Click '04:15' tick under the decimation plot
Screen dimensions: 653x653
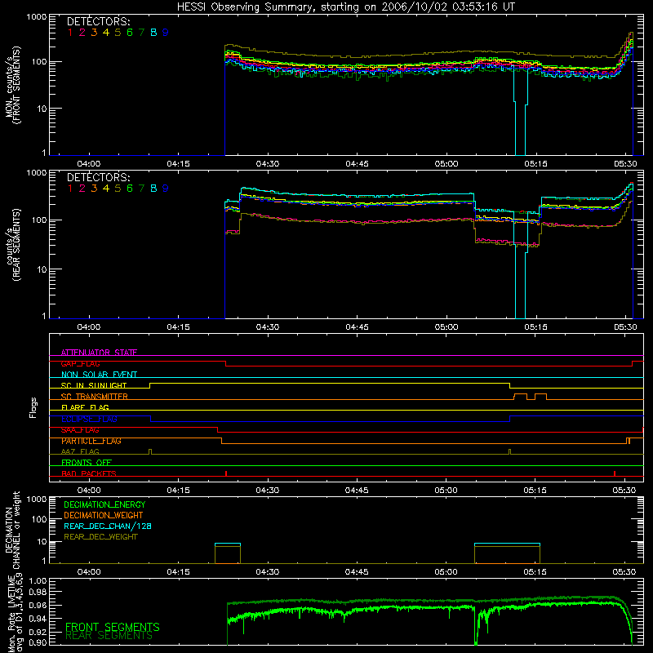(x=178, y=572)
